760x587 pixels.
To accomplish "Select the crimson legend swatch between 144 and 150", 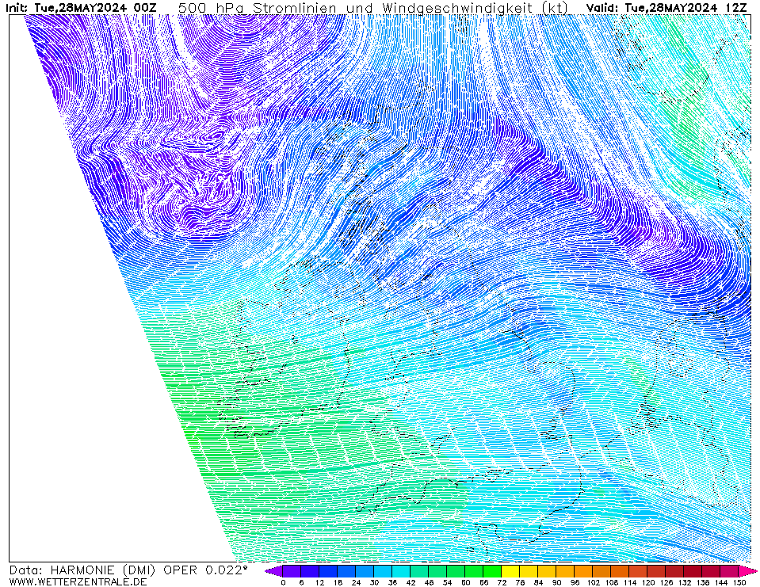I will coord(729,571).
